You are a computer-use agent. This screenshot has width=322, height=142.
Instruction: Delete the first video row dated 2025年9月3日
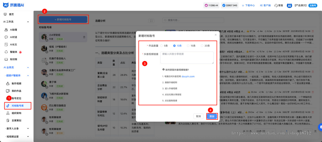click(313, 31)
